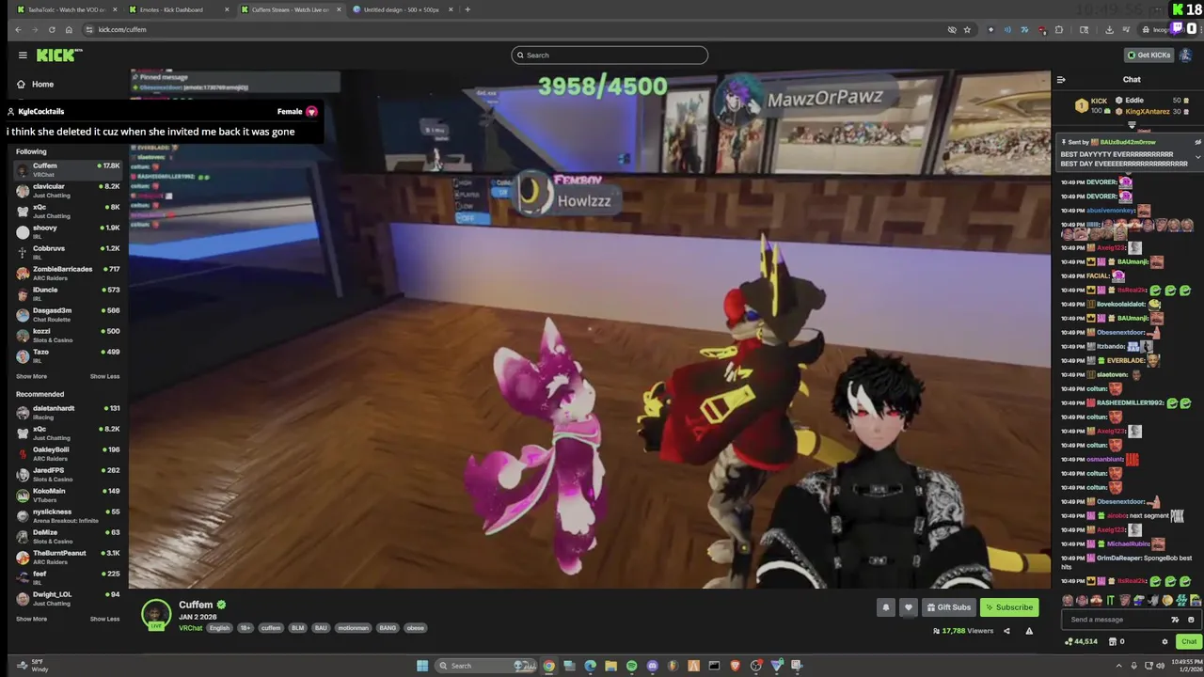Click the 7TV extension icon in toolbar
This screenshot has width=1204, height=677.
click(1024, 29)
